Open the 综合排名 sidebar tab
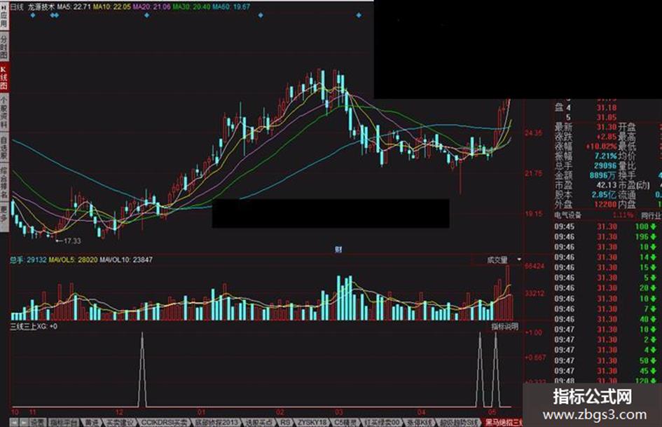Screen dimensions: 662x427 tap(4, 182)
